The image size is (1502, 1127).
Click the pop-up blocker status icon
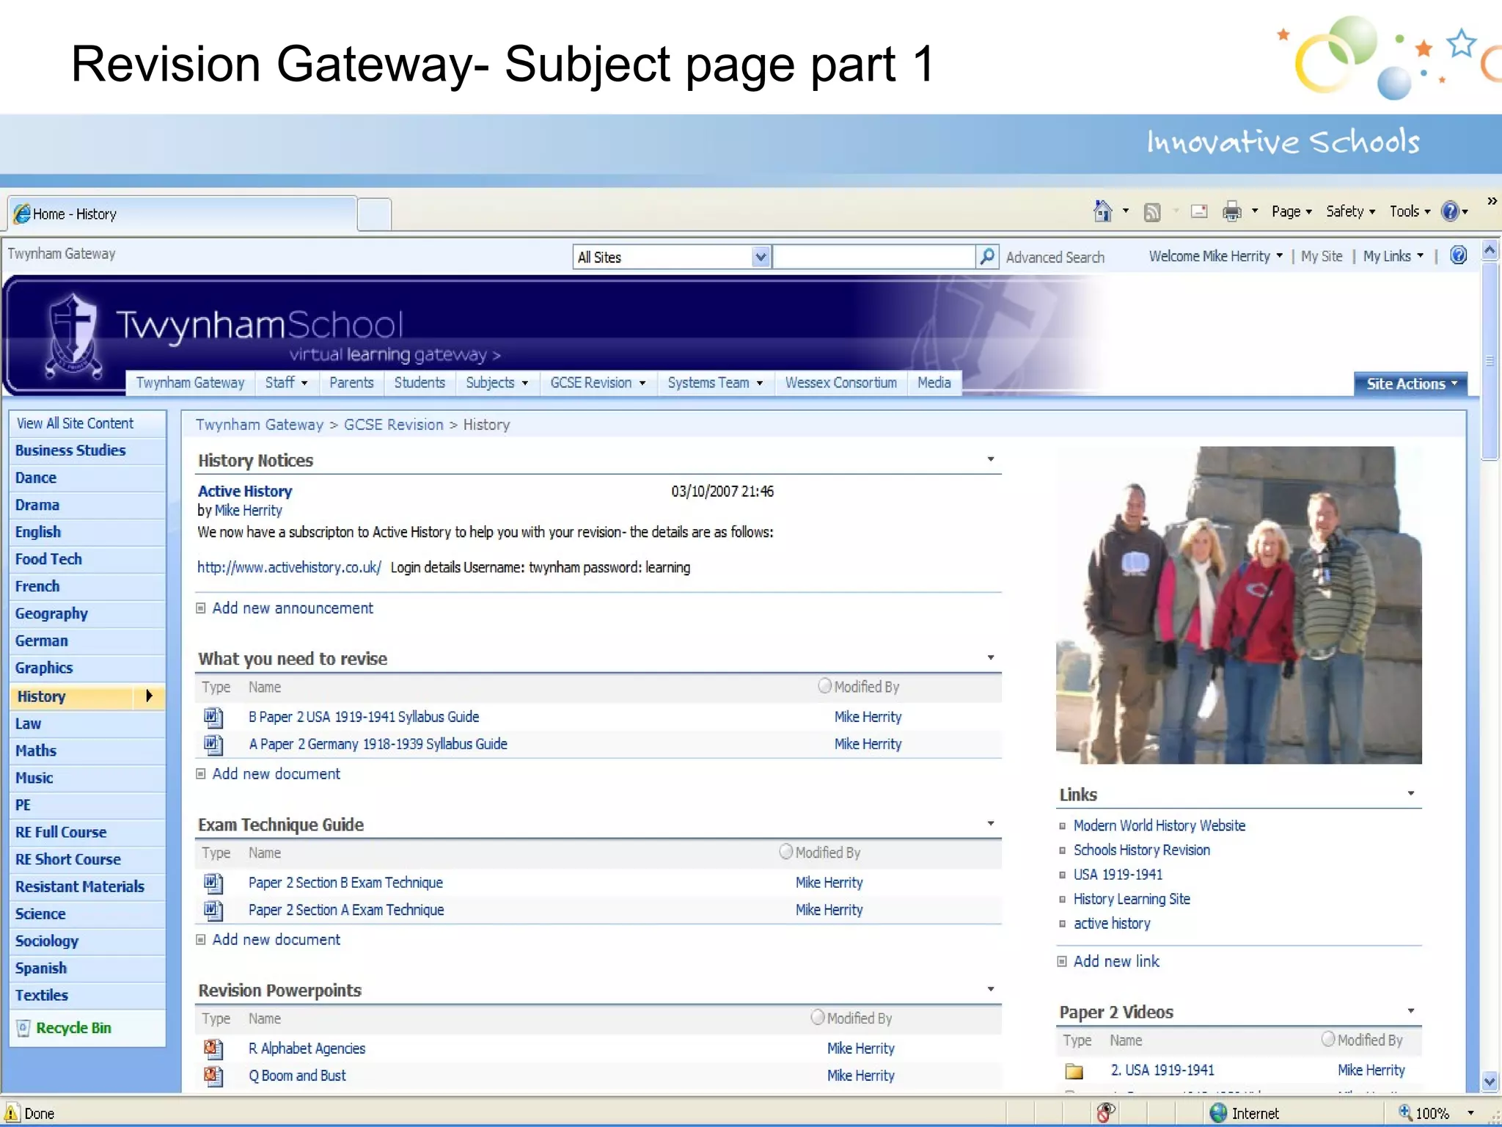1106,1112
